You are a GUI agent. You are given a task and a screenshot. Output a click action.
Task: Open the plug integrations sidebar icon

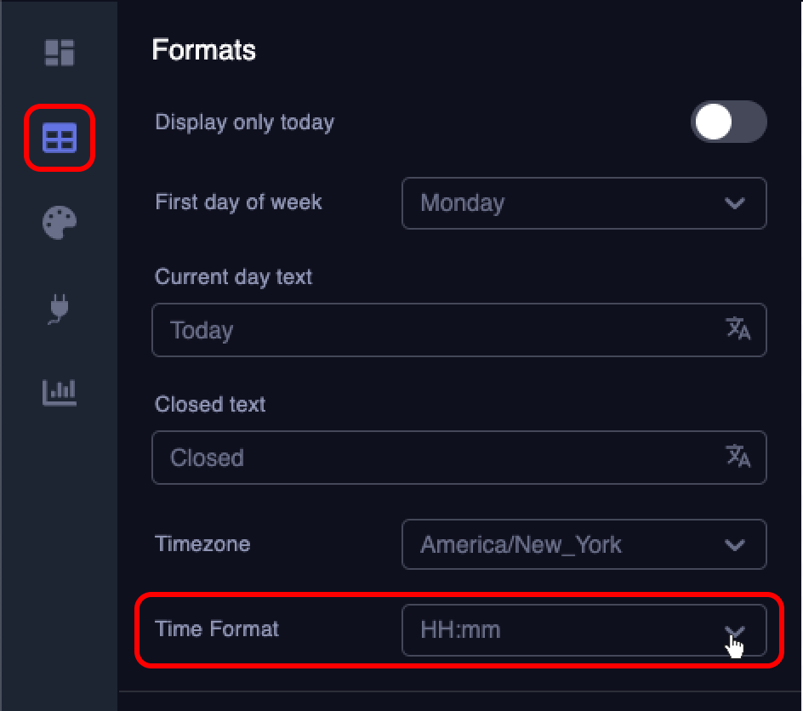[59, 308]
